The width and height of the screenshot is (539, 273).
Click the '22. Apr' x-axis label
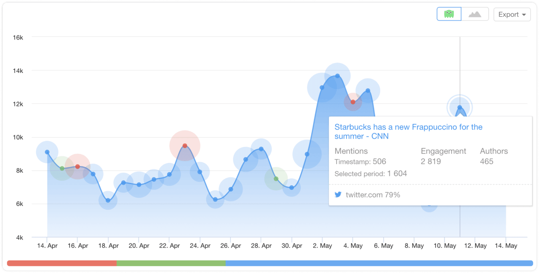click(169, 246)
